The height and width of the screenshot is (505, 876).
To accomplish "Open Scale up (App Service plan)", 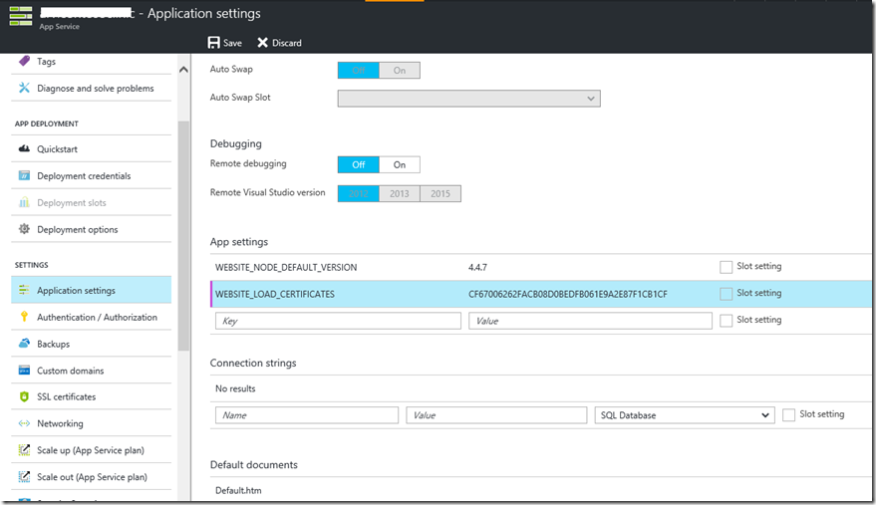I will point(90,450).
